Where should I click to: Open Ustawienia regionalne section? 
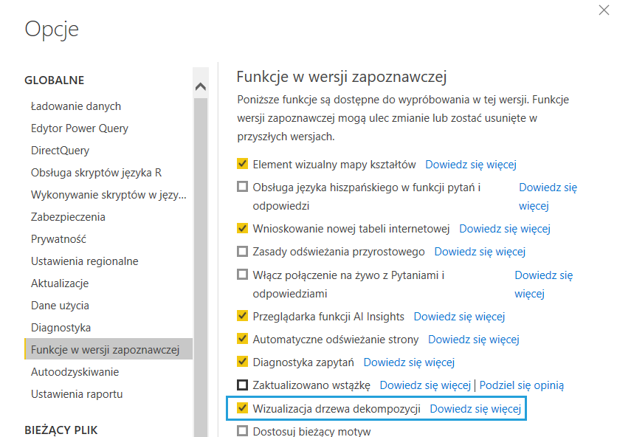click(84, 261)
